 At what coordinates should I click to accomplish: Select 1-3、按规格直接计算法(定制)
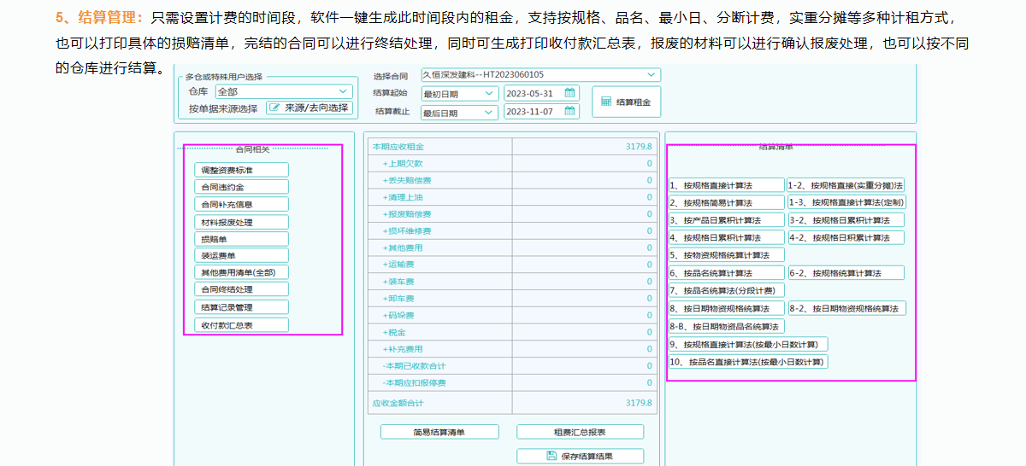click(846, 202)
